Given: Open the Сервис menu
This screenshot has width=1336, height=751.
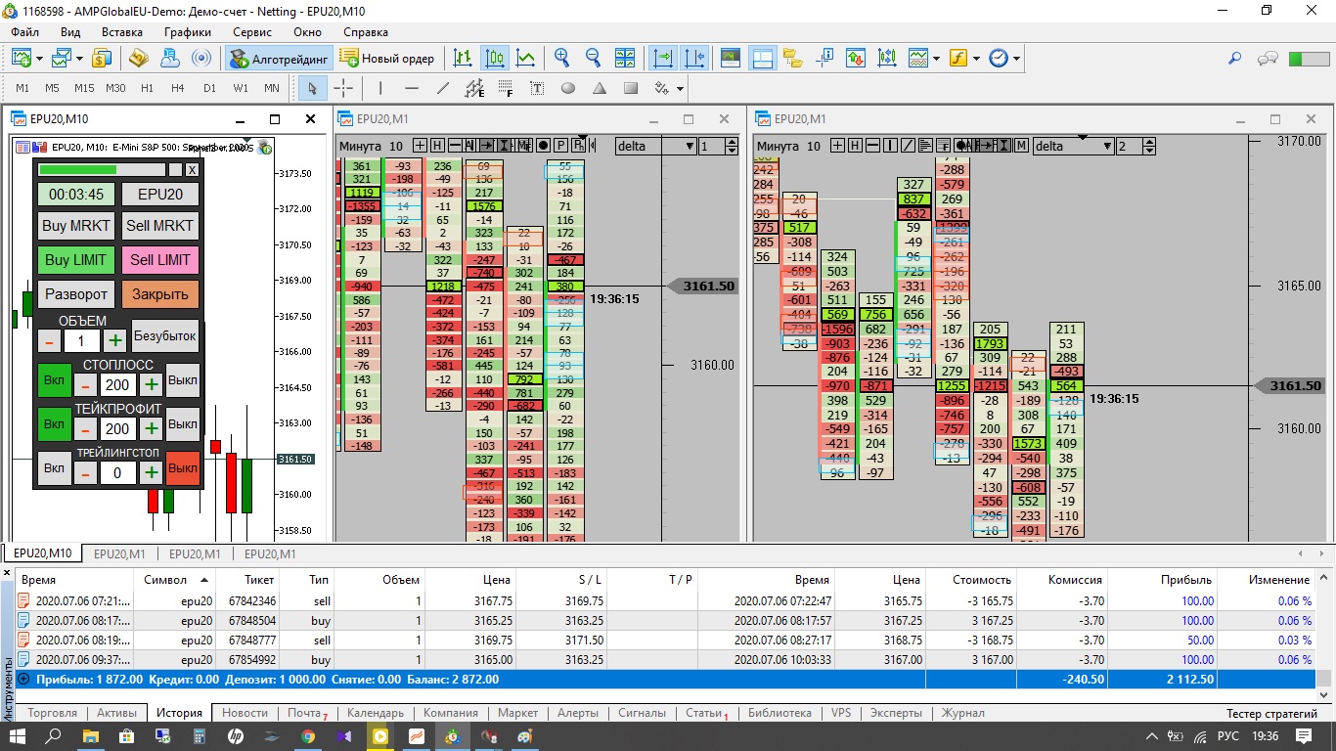Looking at the screenshot, I should click(252, 32).
